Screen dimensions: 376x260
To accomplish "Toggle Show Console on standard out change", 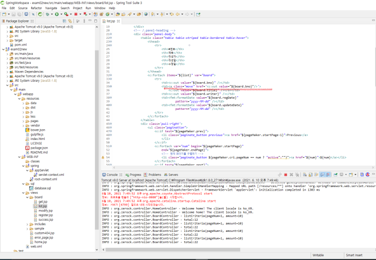I will 322,174.
